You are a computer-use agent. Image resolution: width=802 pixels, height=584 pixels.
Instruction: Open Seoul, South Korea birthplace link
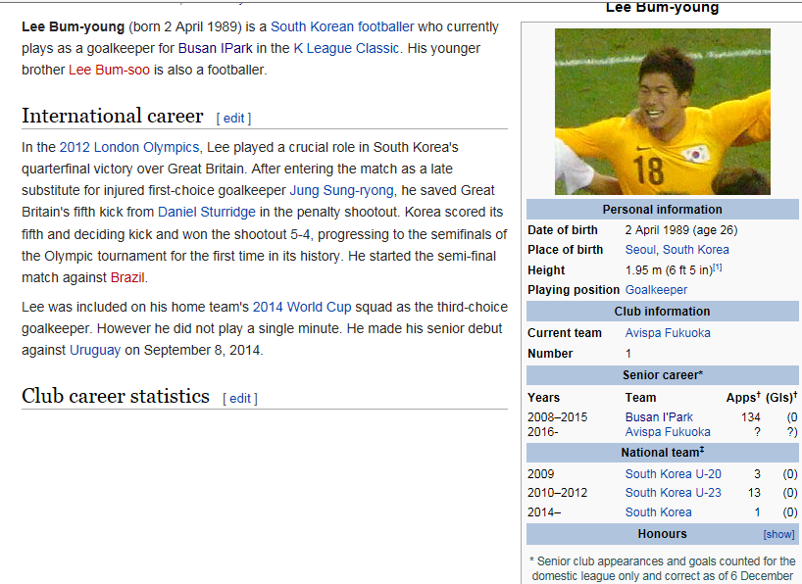pyautogui.click(x=677, y=250)
